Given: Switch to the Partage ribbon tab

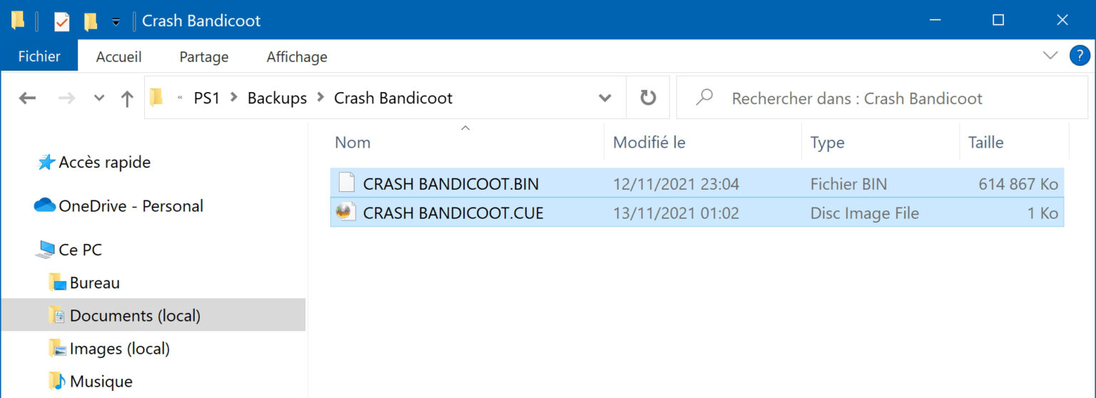Looking at the screenshot, I should (x=203, y=56).
